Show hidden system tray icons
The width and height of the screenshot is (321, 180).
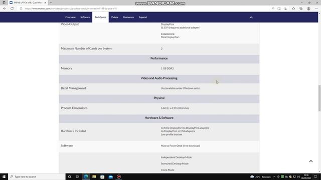point(274,176)
